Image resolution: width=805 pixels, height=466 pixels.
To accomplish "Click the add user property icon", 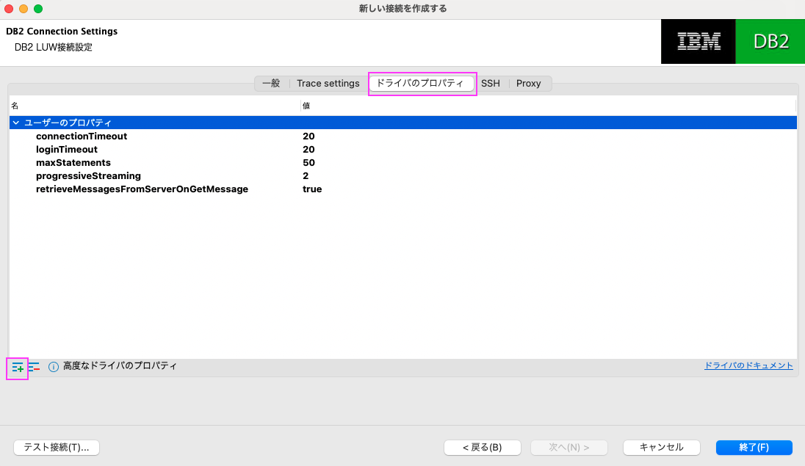I will click(18, 368).
